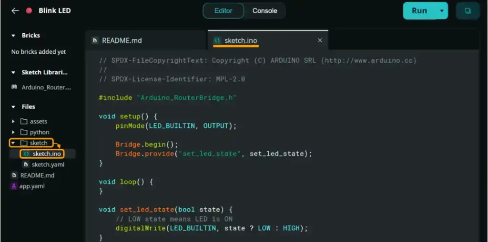Click the Bridge.begin() code line
Viewport: 488px width, 242px height.
(x=147, y=145)
